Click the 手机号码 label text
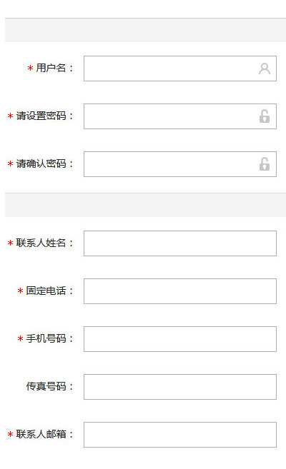286x469 pixels. tap(46, 338)
